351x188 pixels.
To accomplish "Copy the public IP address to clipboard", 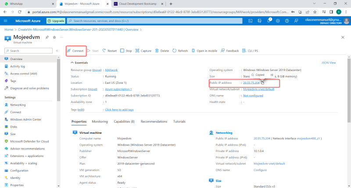I will (x=262, y=83).
